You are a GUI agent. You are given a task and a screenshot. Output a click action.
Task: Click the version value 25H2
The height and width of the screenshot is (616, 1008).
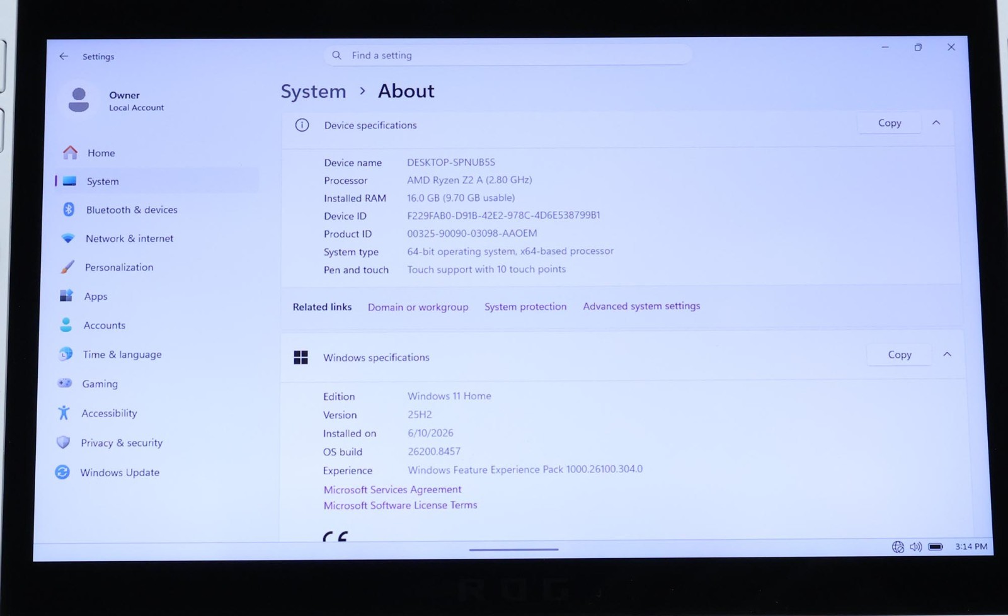(420, 414)
